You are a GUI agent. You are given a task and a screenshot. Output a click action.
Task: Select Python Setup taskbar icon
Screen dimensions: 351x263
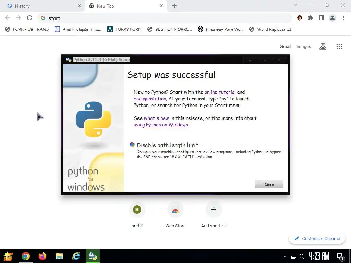[93, 256]
